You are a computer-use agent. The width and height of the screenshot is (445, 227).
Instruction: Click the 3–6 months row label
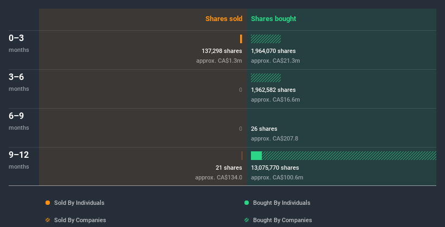click(19, 82)
